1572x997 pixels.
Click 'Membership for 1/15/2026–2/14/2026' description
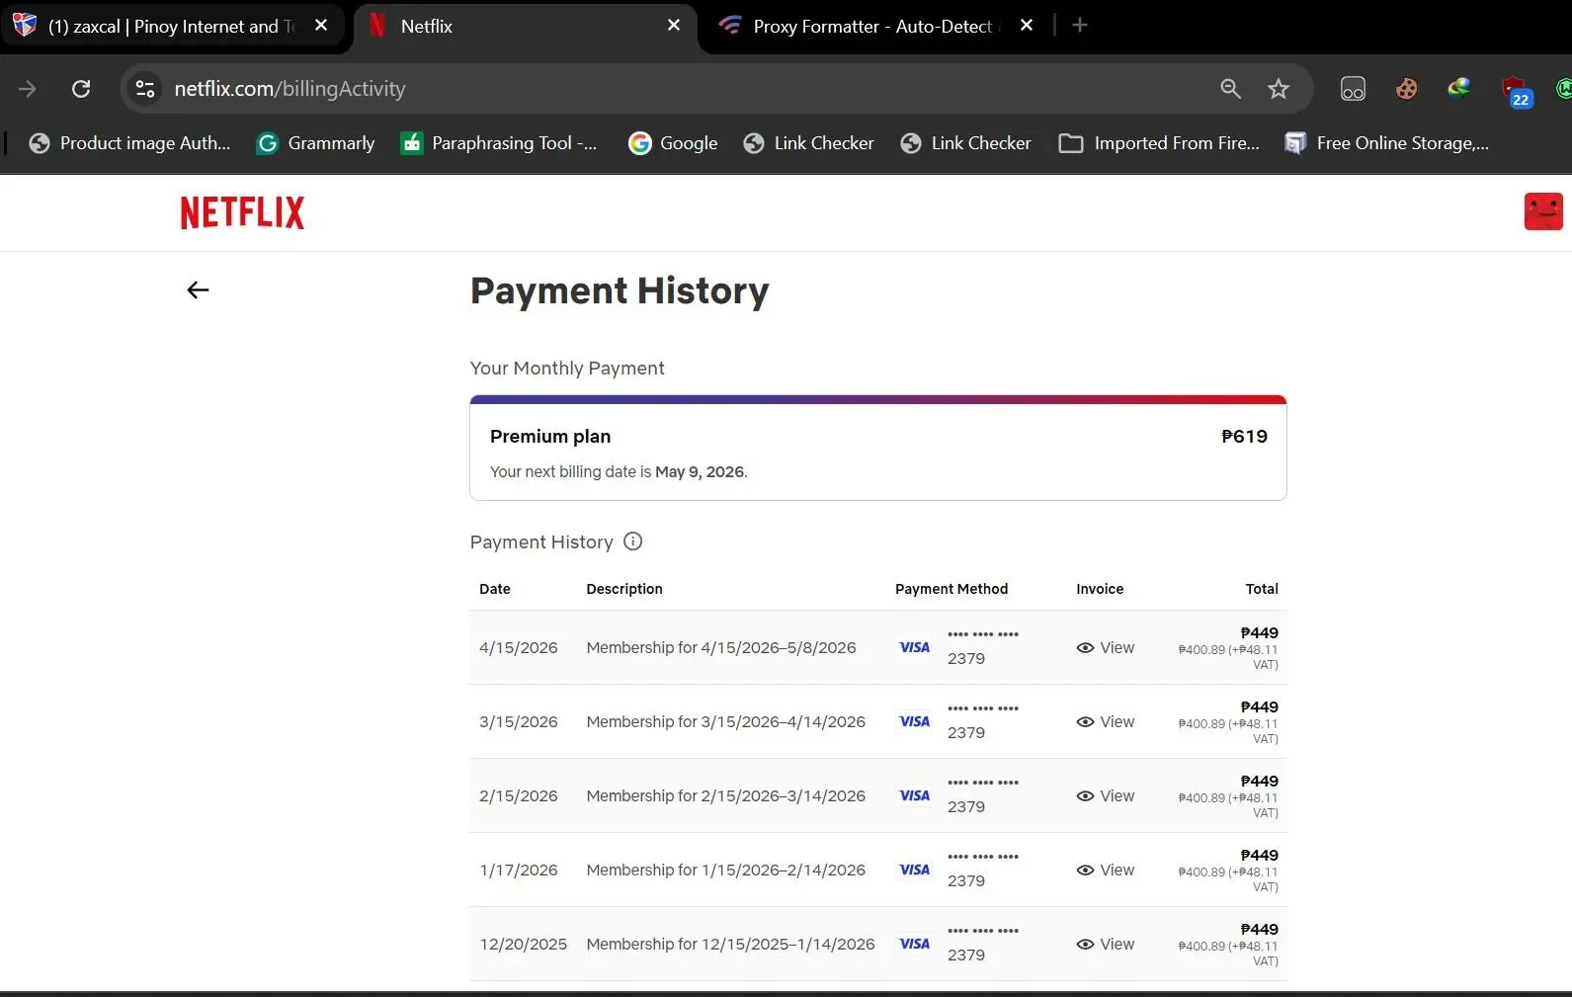(x=726, y=871)
